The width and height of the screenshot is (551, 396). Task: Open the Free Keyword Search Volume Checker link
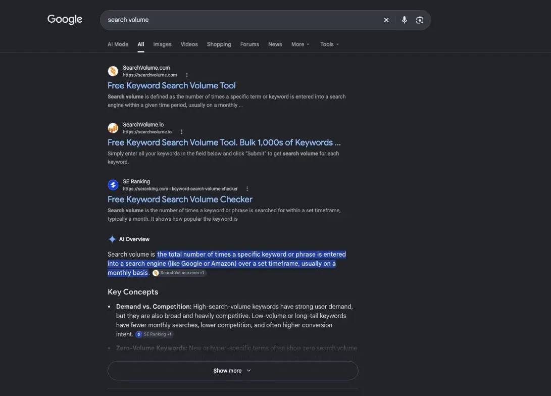(x=180, y=200)
